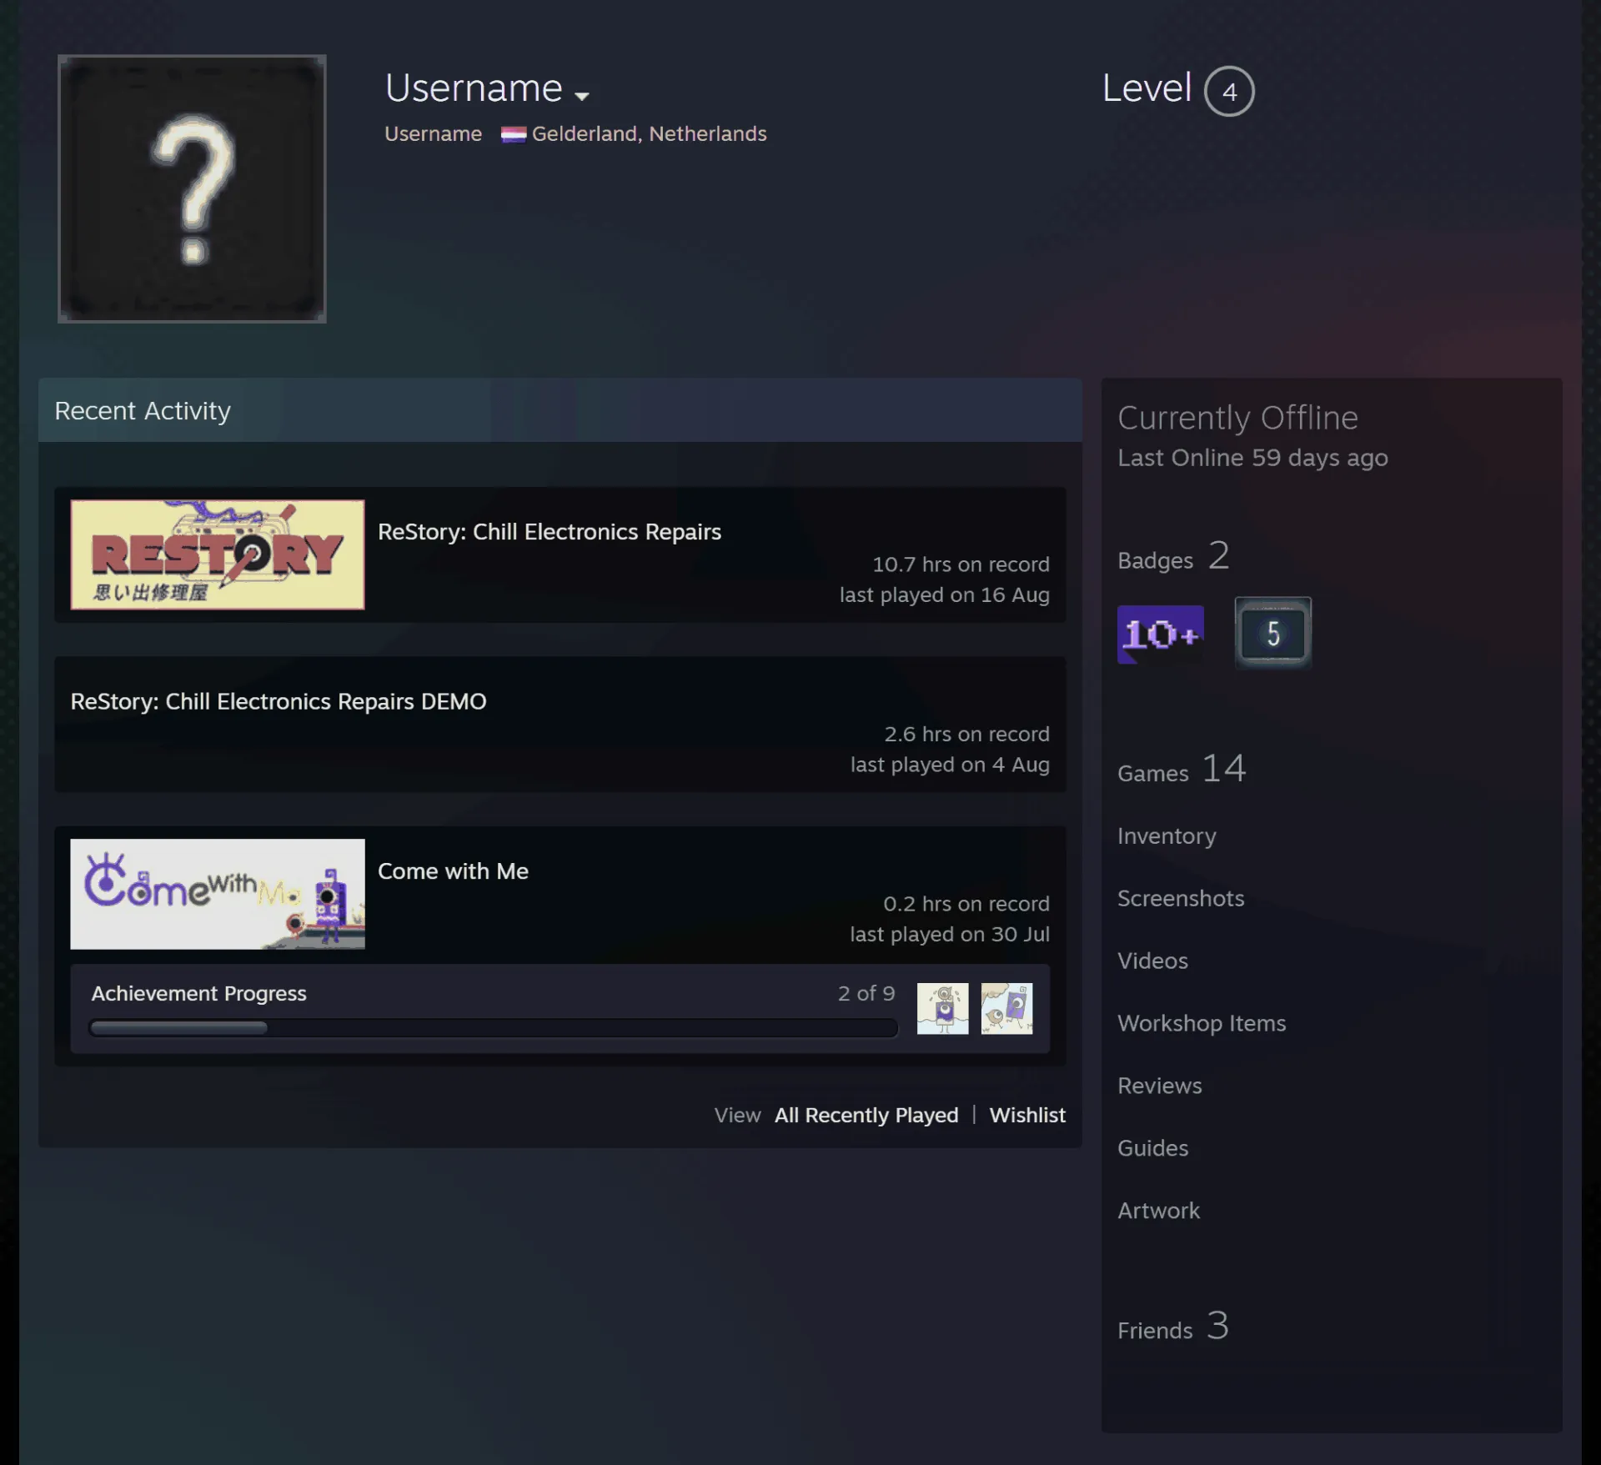The width and height of the screenshot is (1601, 1465).
Task: Click the 2.6 hrs on record text
Action: coord(966,734)
